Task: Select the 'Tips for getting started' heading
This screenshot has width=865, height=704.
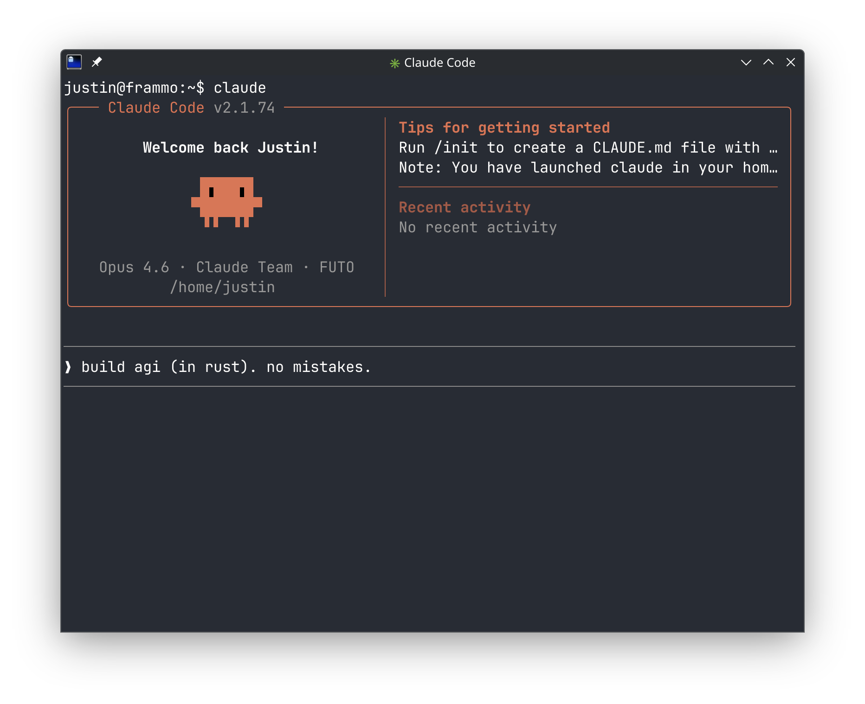Action: click(504, 128)
